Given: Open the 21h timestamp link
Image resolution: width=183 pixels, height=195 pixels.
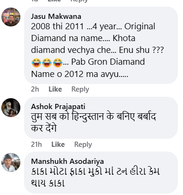Looking at the screenshot, I should [x=36, y=144].
